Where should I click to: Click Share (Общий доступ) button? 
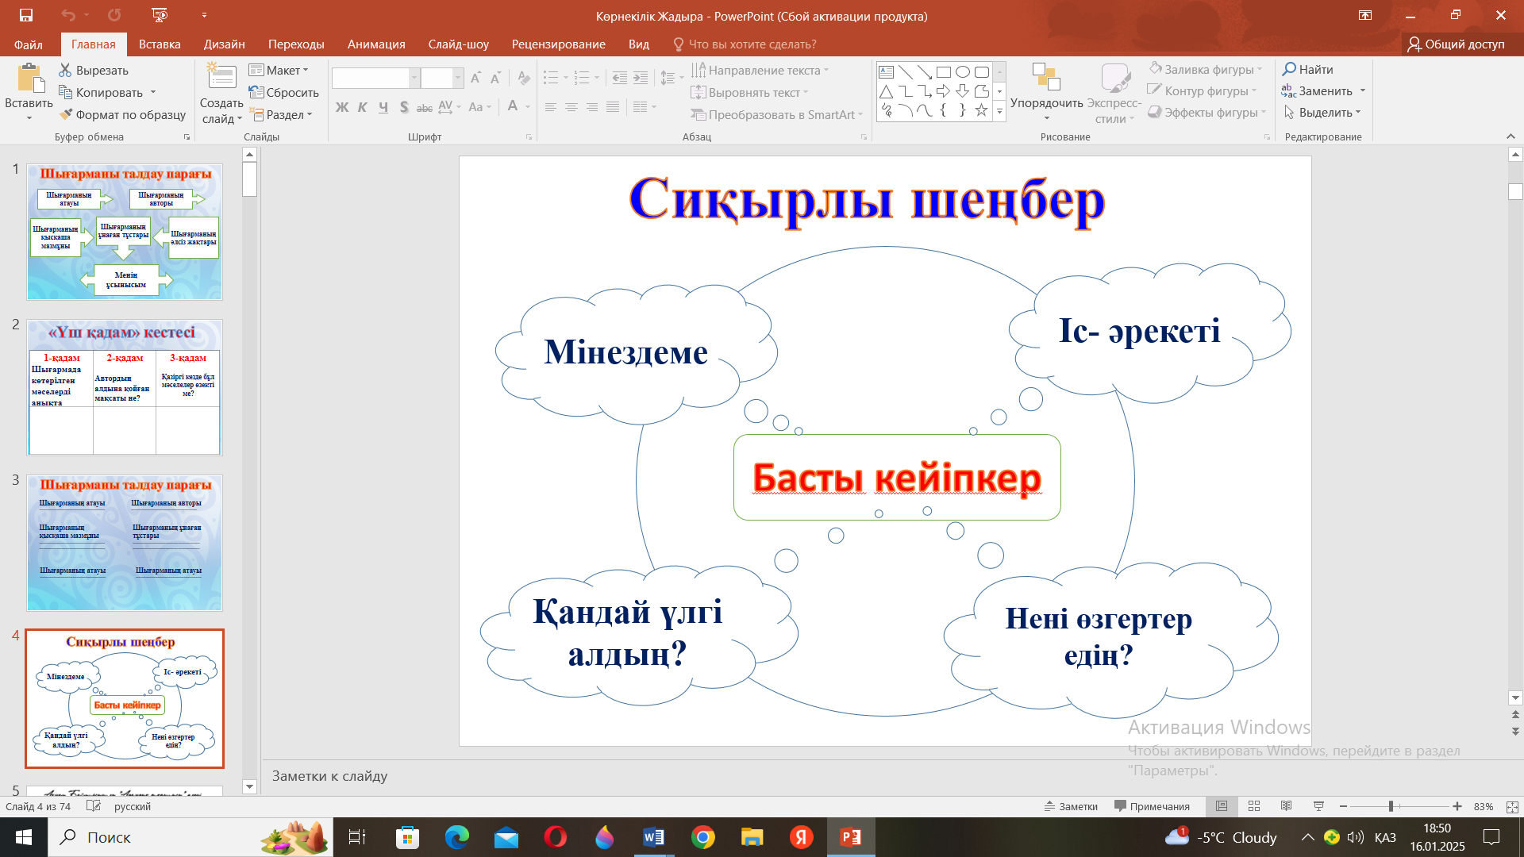click(1456, 44)
